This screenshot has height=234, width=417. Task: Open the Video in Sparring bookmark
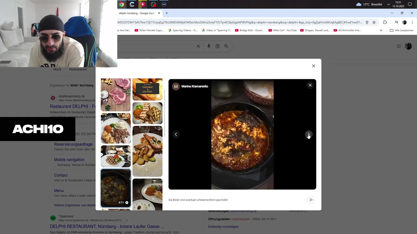point(216,30)
